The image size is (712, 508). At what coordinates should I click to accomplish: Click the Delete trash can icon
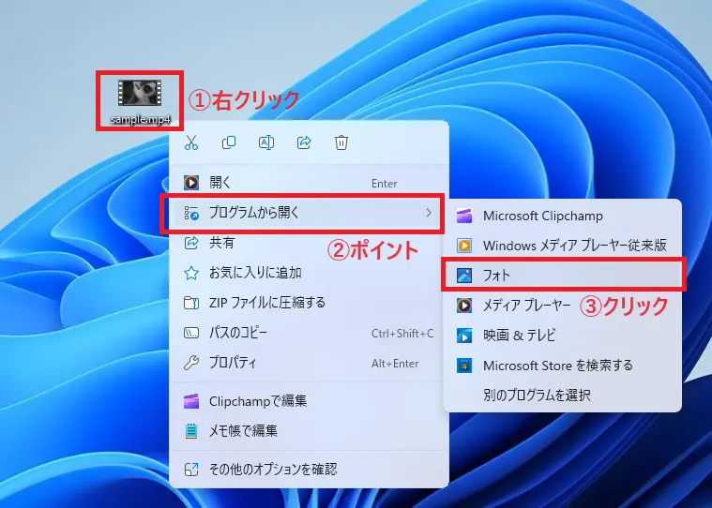point(341,142)
